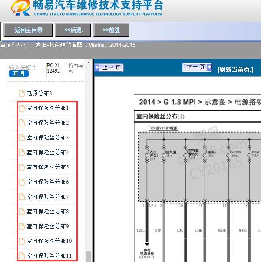Click the document icon beside 电源分布8
The height and width of the screenshot is (262, 261).
coord(22,93)
